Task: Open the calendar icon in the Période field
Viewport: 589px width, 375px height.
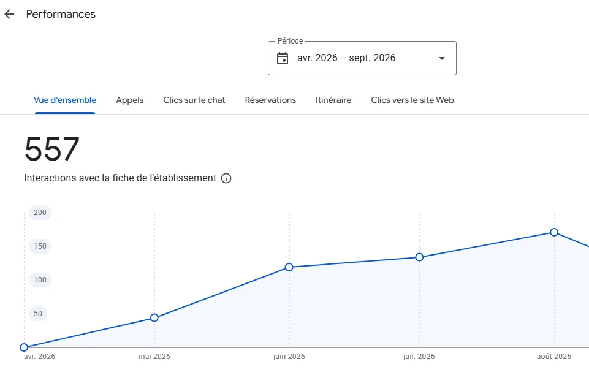Action: click(283, 58)
